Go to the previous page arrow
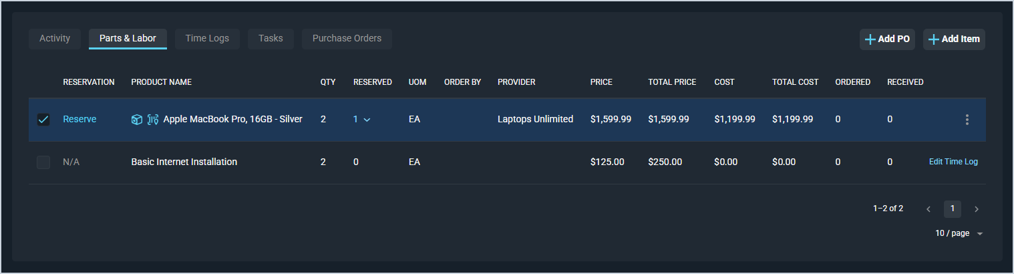 928,209
